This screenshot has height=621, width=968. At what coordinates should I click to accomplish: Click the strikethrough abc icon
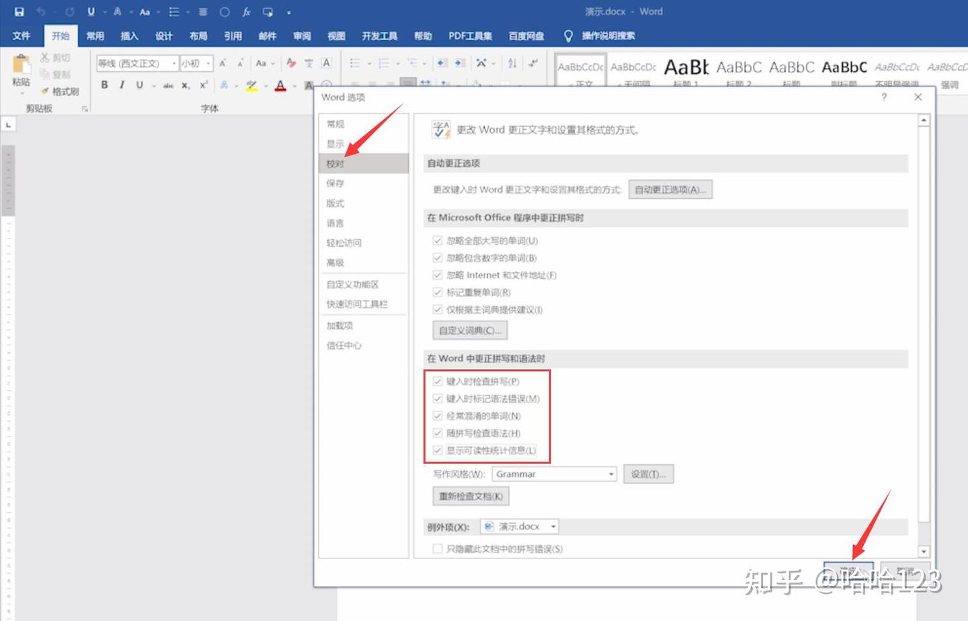point(168,85)
